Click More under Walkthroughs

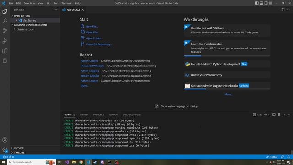[x=228, y=94]
